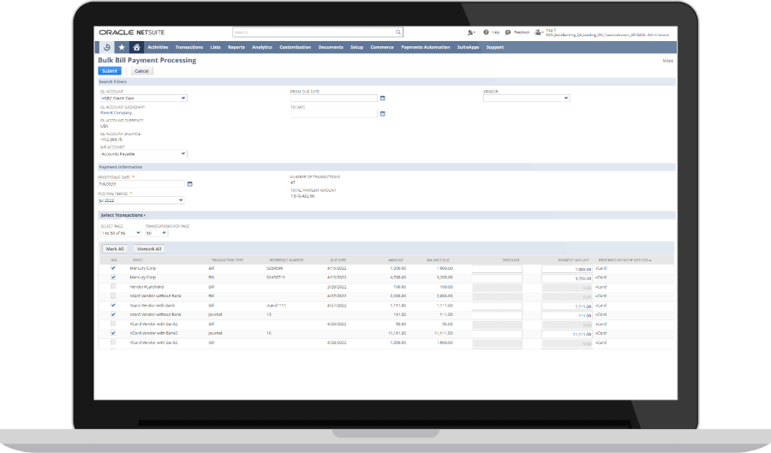Open the Customization menu

coord(295,47)
